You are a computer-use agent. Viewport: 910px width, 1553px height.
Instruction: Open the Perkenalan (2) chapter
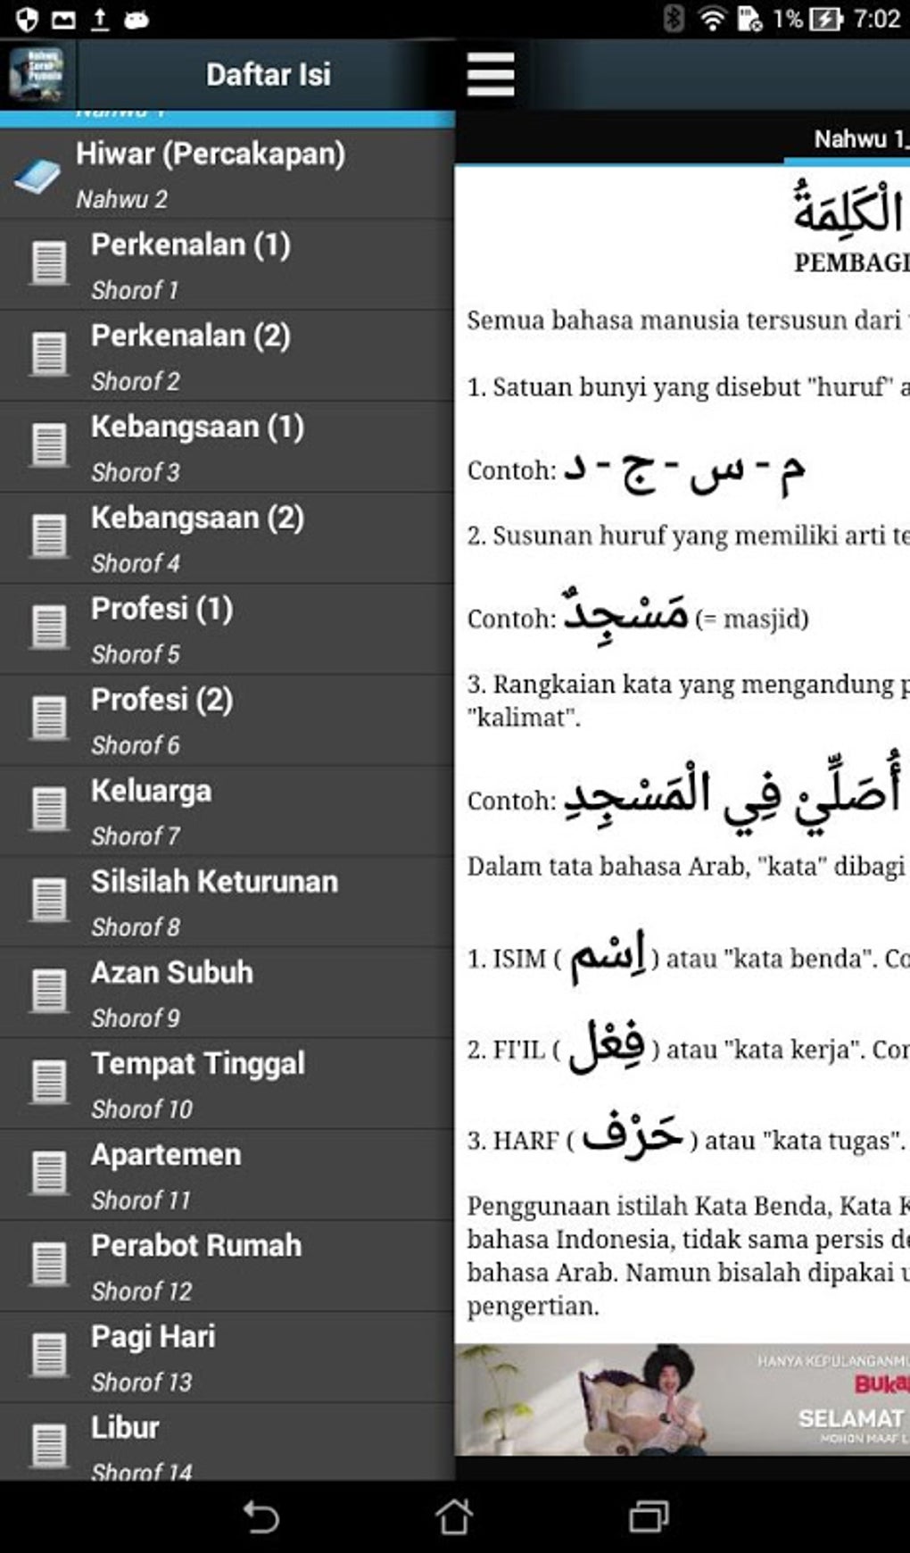[227, 356]
